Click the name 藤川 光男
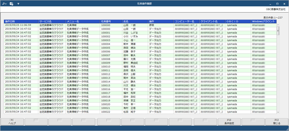 click(x=129, y=59)
